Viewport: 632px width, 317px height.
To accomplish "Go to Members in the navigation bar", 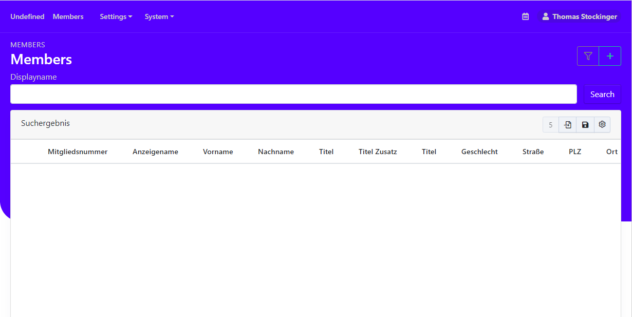I will 68,16.
